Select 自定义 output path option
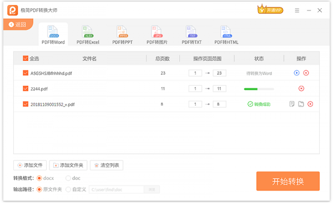This screenshot has height=203, width=333. [68, 189]
